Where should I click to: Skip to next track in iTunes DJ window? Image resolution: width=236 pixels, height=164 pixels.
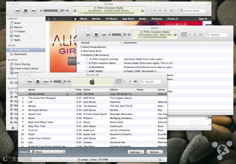(46, 82)
